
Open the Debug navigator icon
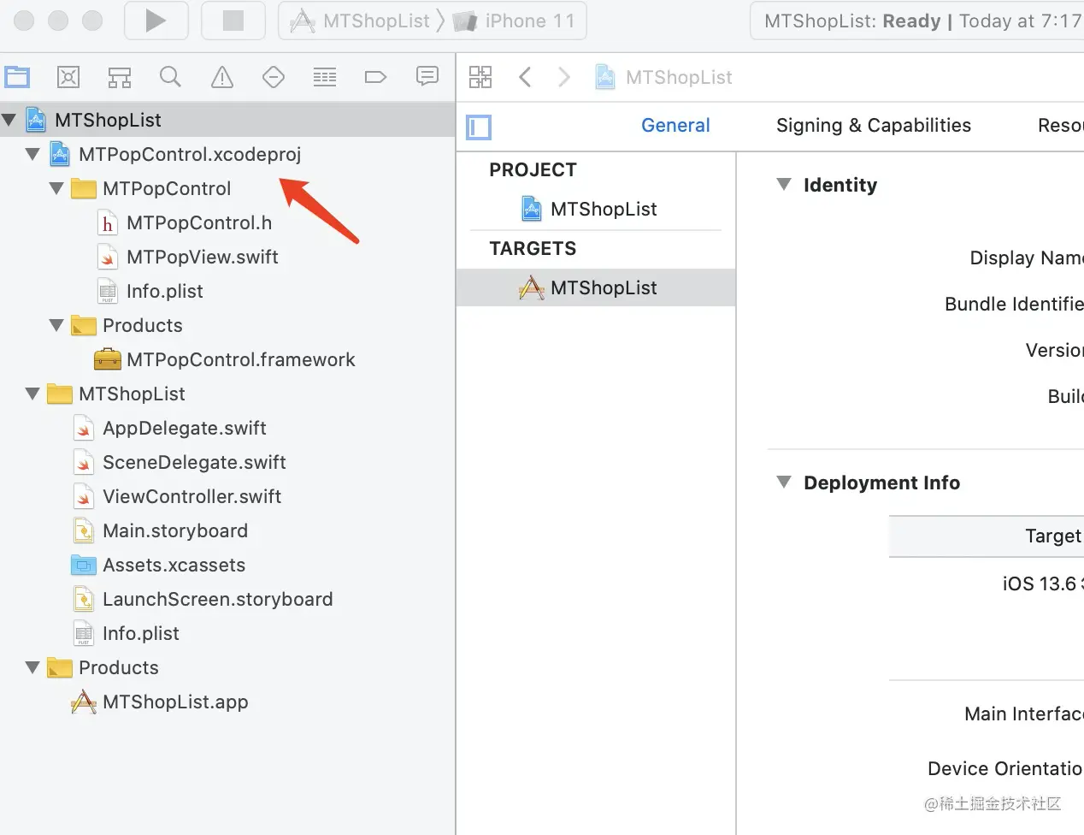tap(325, 77)
